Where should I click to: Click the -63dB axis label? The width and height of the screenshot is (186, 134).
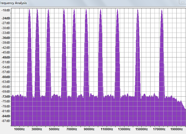click(6, 82)
